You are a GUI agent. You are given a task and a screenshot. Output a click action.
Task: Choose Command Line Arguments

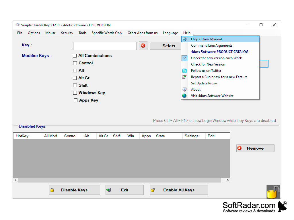click(x=220, y=45)
